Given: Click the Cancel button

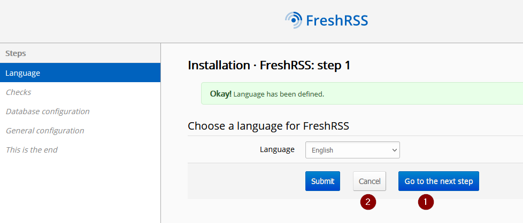Looking at the screenshot, I should coord(370,181).
